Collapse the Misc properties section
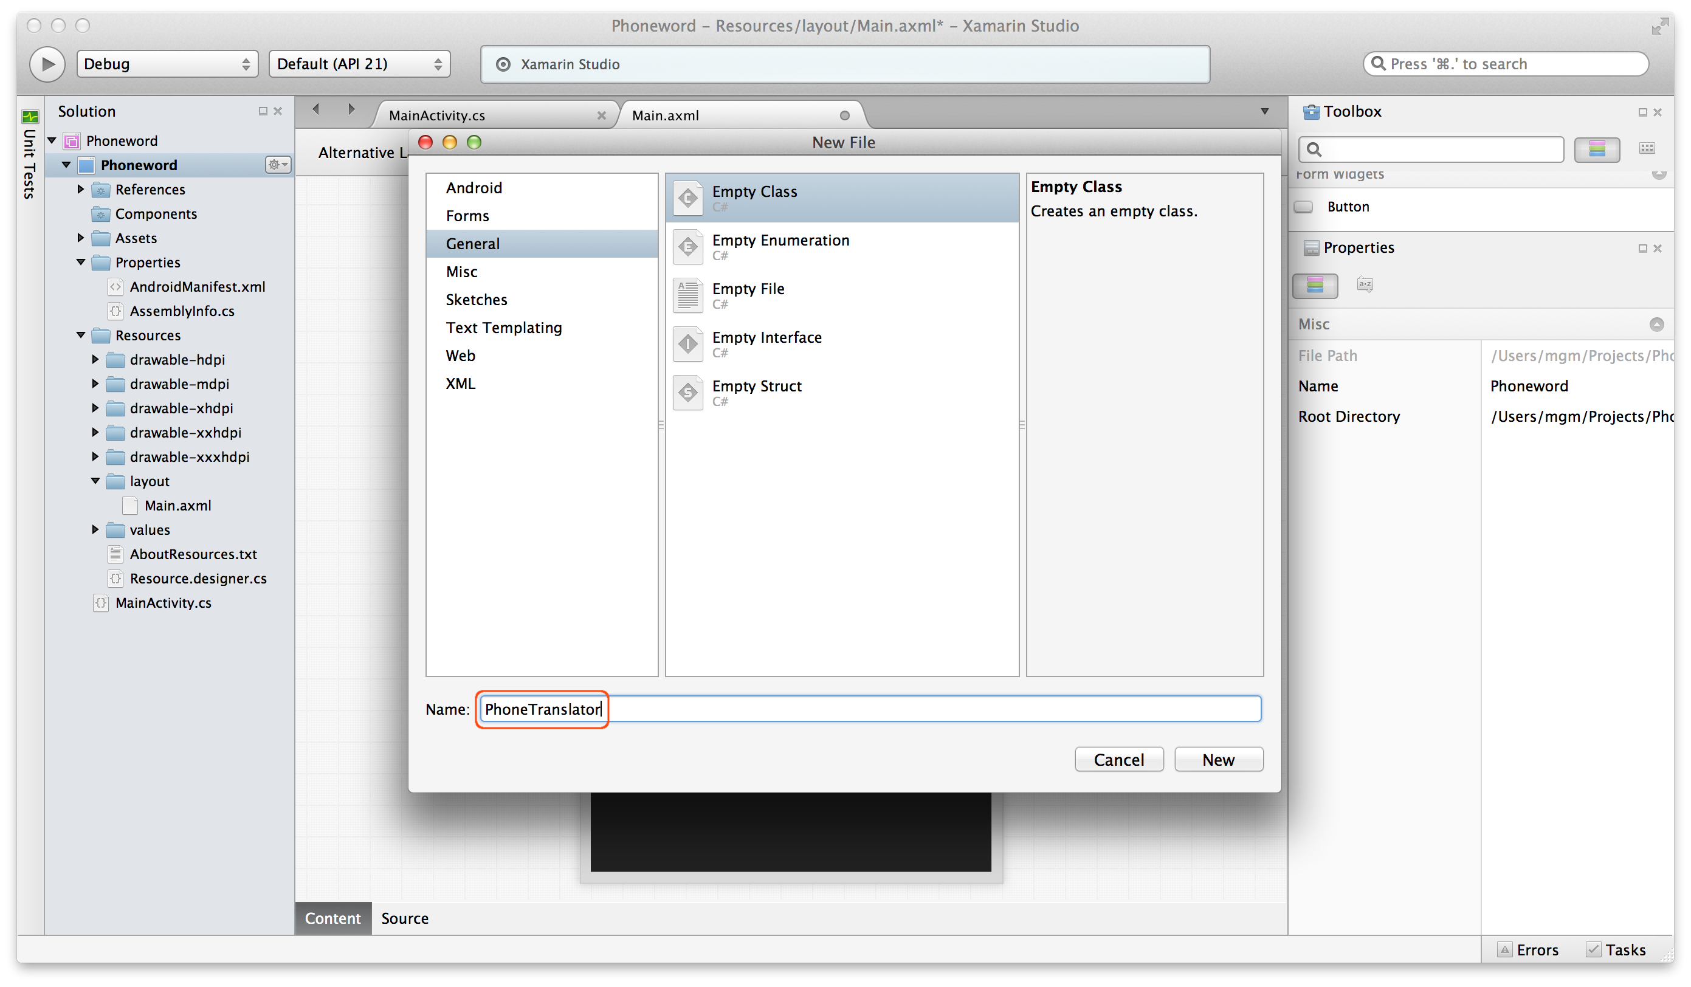 [x=1656, y=325]
